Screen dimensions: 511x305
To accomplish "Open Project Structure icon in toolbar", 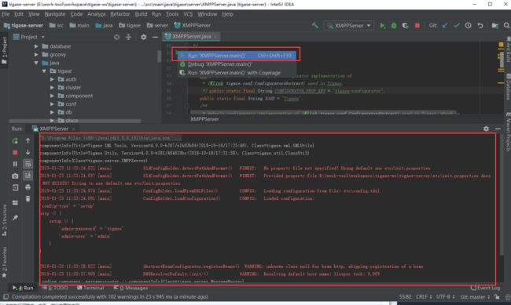I will point(494,25).
